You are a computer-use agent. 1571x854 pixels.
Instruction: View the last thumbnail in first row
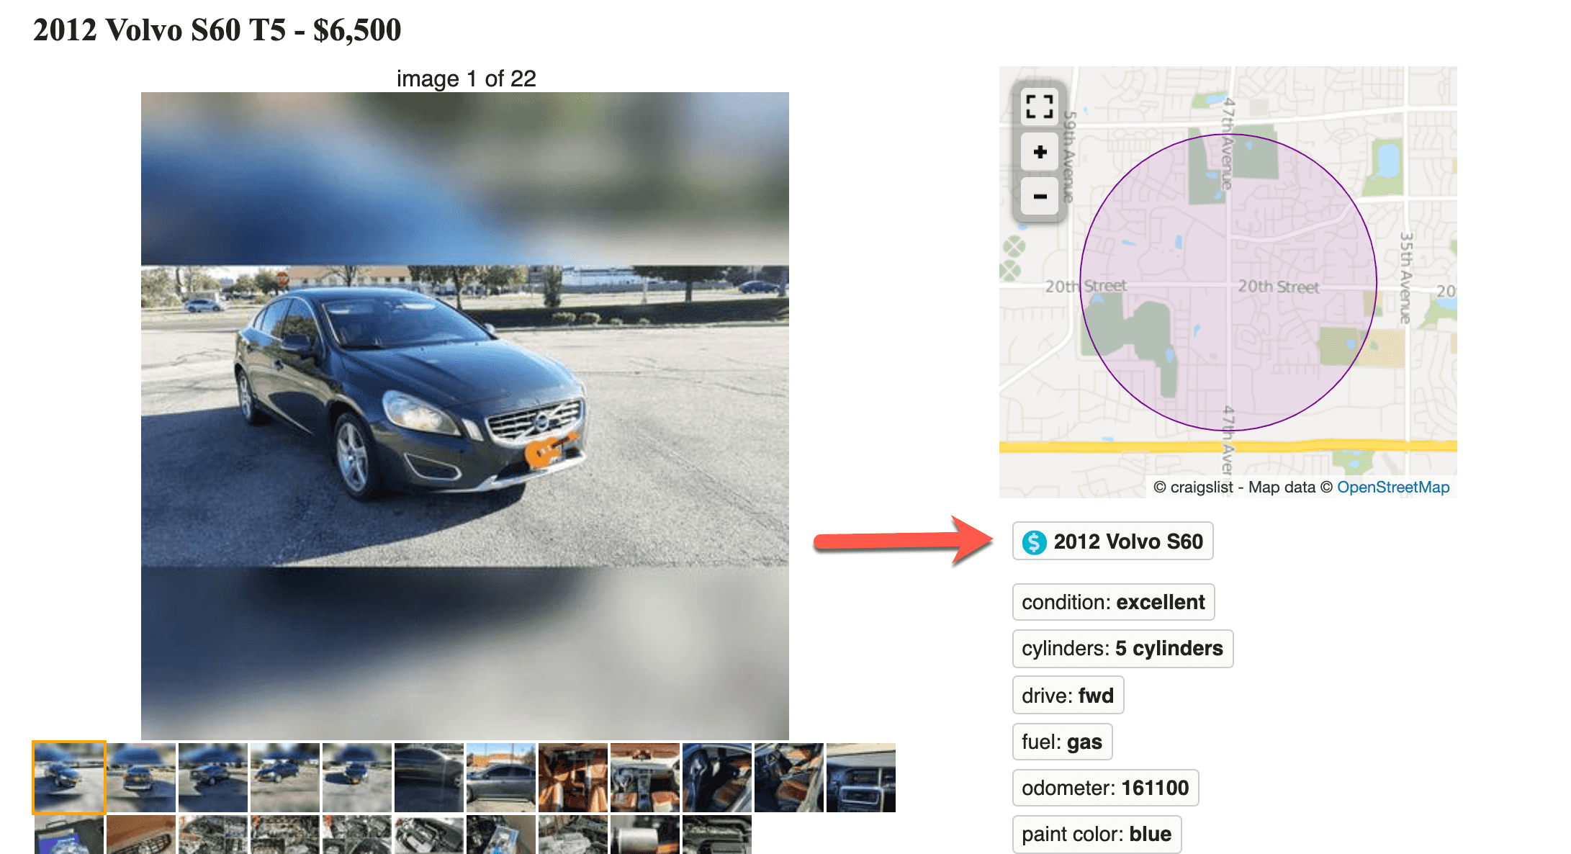[x=861, y=778]
